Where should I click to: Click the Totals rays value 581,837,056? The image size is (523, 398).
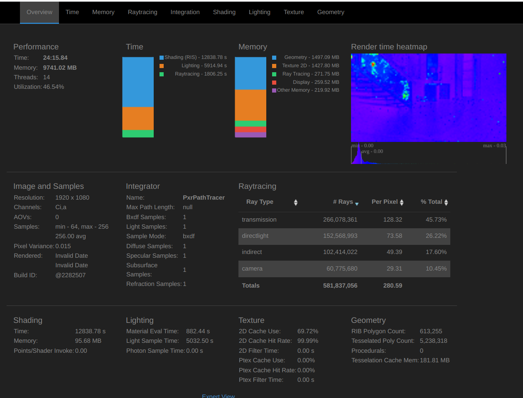(340, 286)
